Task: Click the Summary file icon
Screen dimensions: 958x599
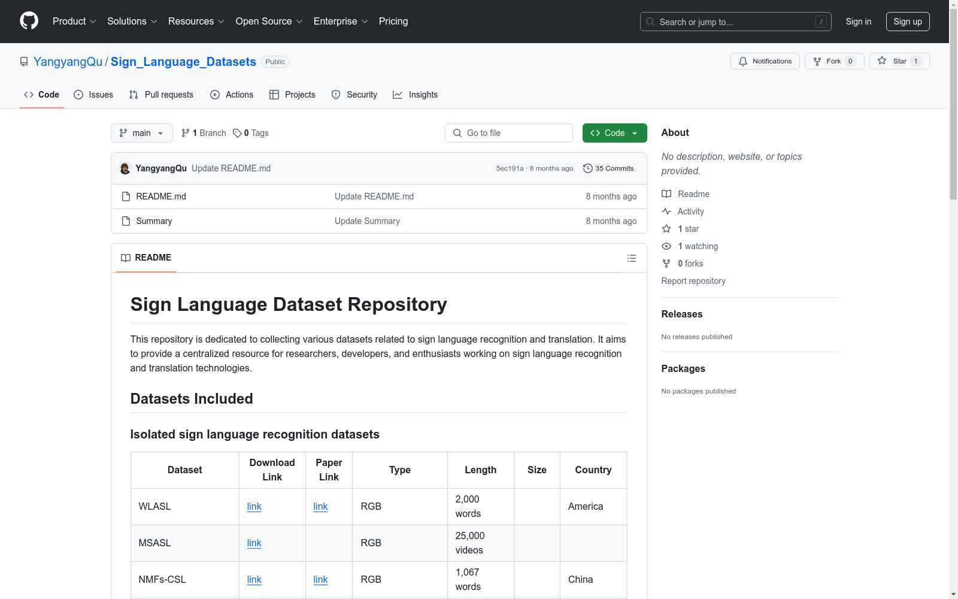Action: tap(126, 221)
